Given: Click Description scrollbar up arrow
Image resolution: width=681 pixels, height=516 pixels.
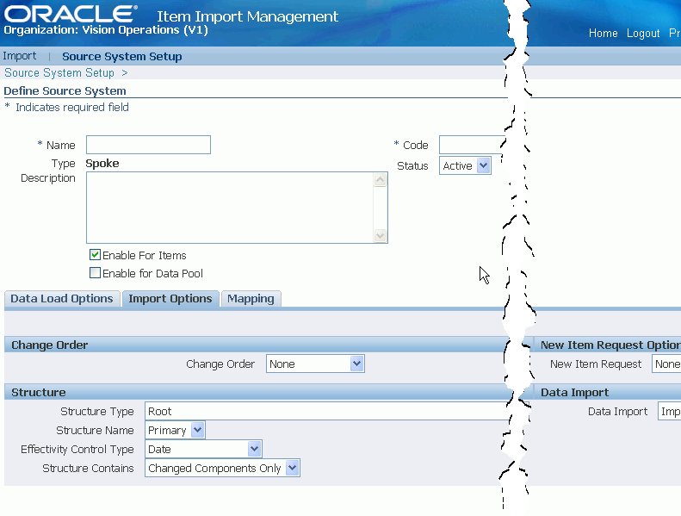Looking at the screenshot, I should point(380,179).
